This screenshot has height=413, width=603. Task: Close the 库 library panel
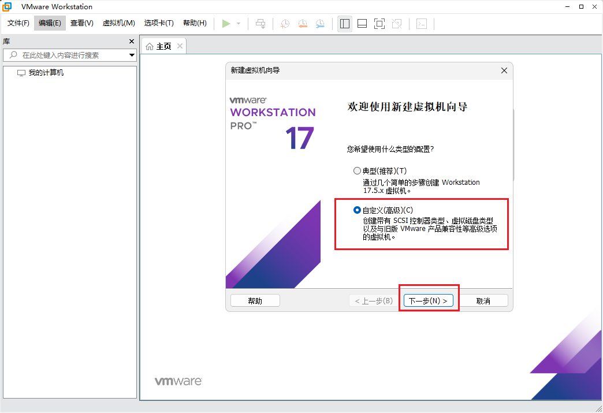[x=132, y=41]
